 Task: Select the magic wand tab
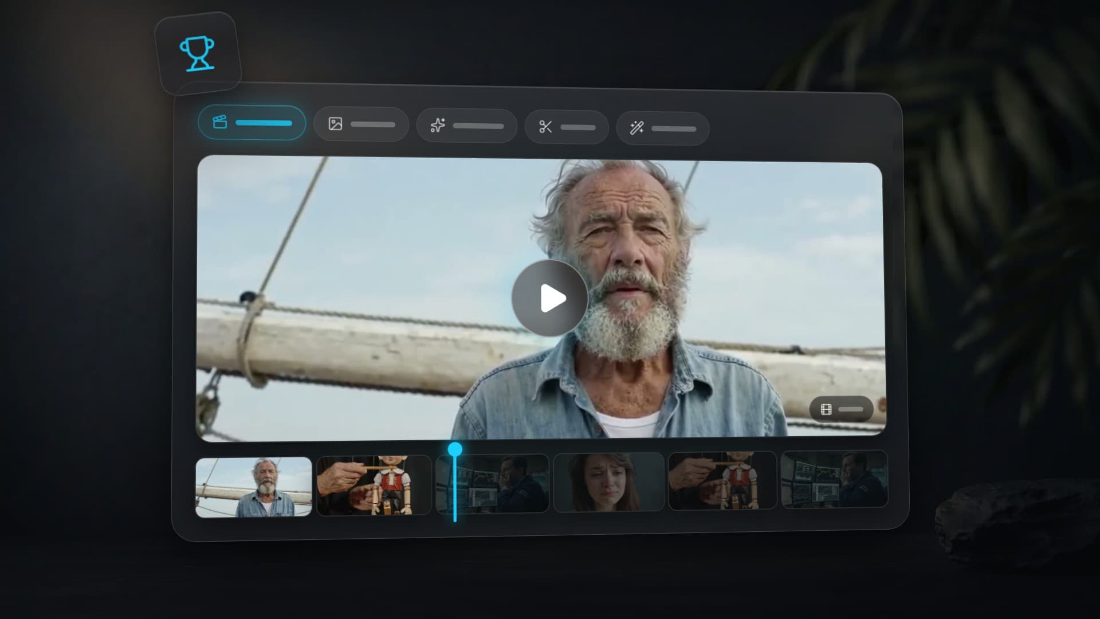662,128
